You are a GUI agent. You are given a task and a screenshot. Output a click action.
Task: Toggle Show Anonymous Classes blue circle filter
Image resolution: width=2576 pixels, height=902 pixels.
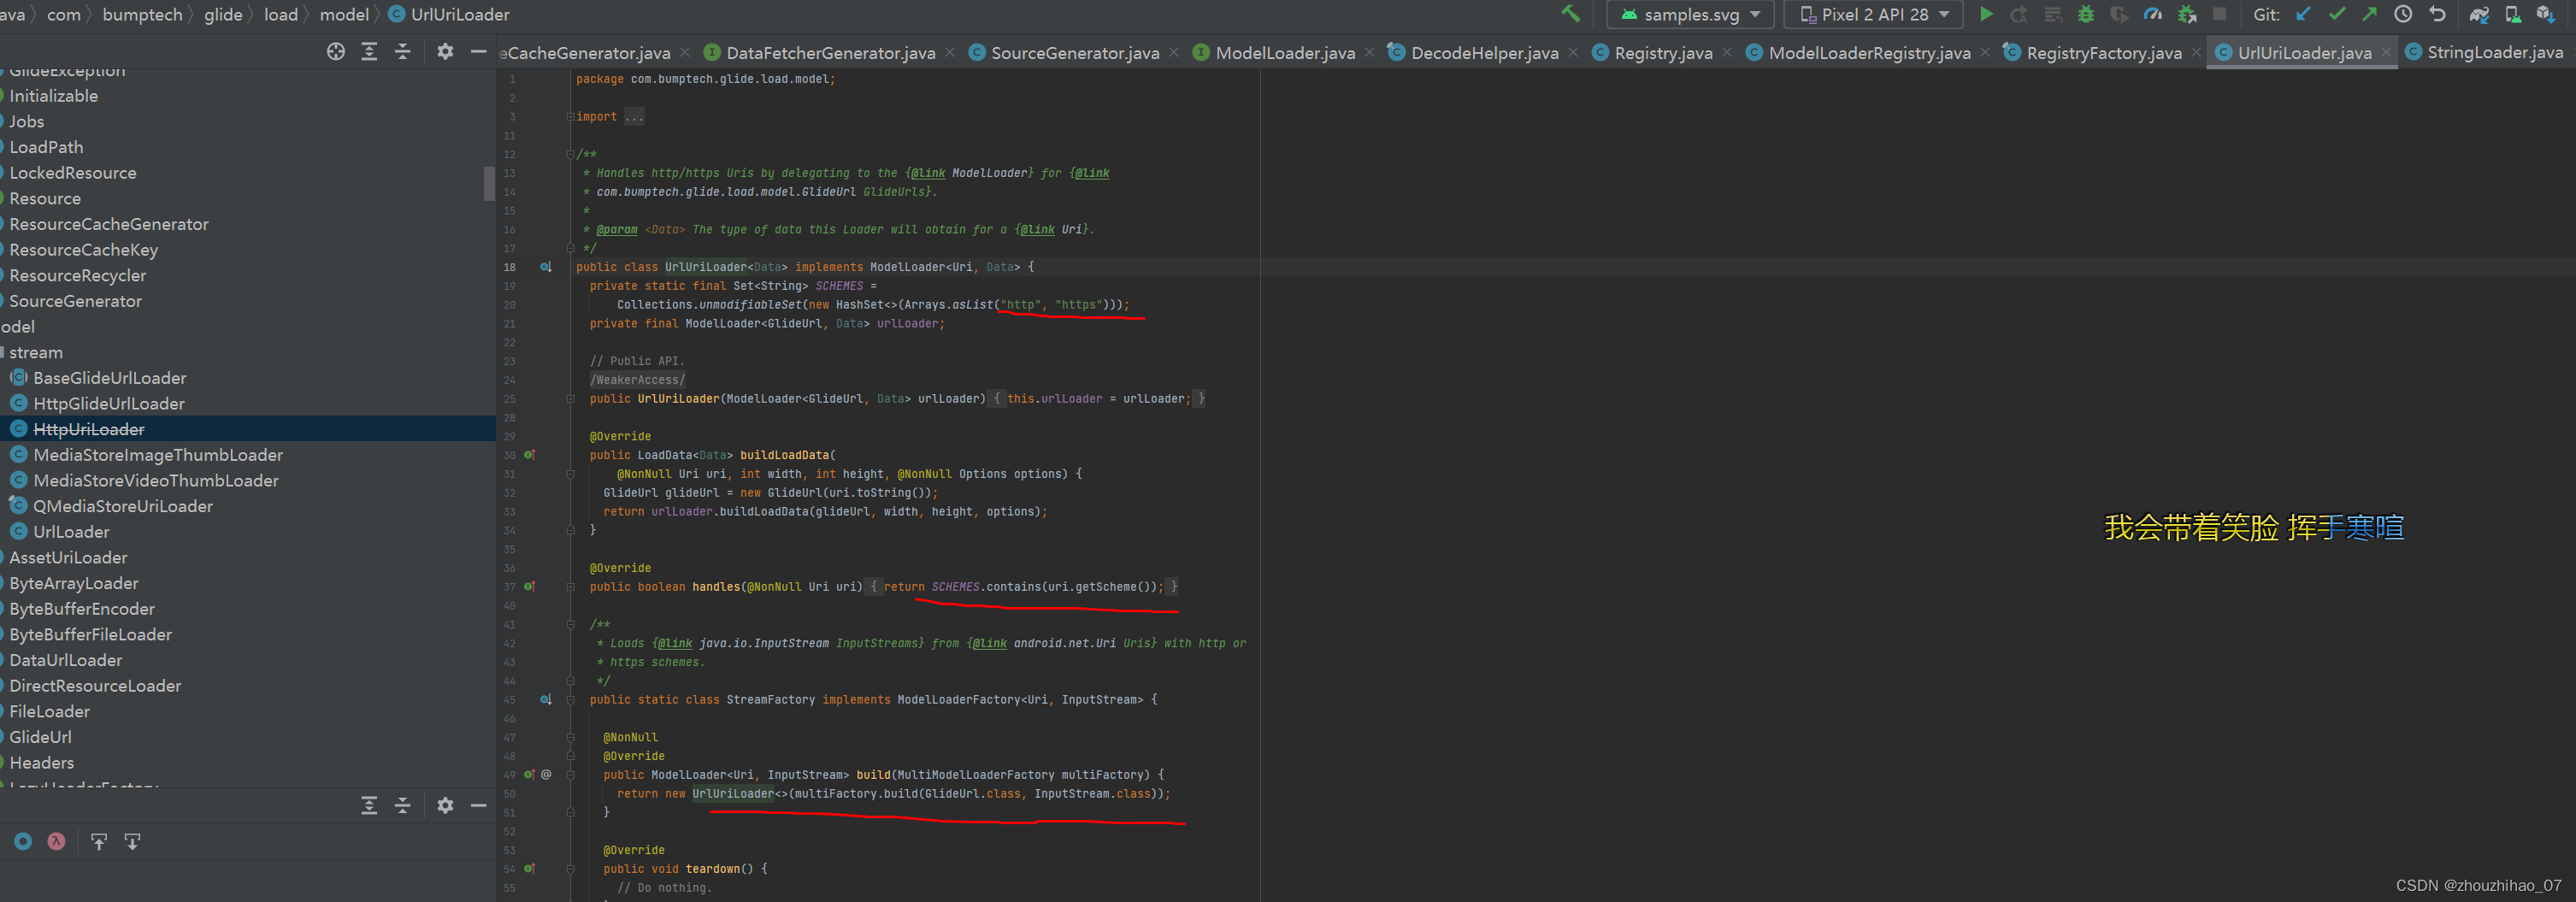[x=23, y=841]
